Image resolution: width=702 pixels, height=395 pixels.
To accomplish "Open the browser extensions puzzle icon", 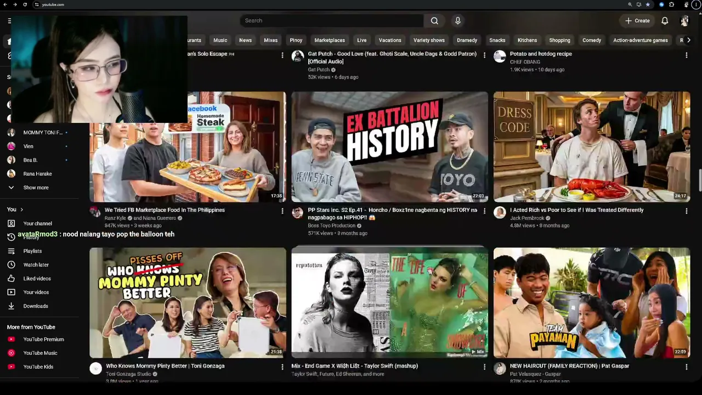I will pos(672,4).
